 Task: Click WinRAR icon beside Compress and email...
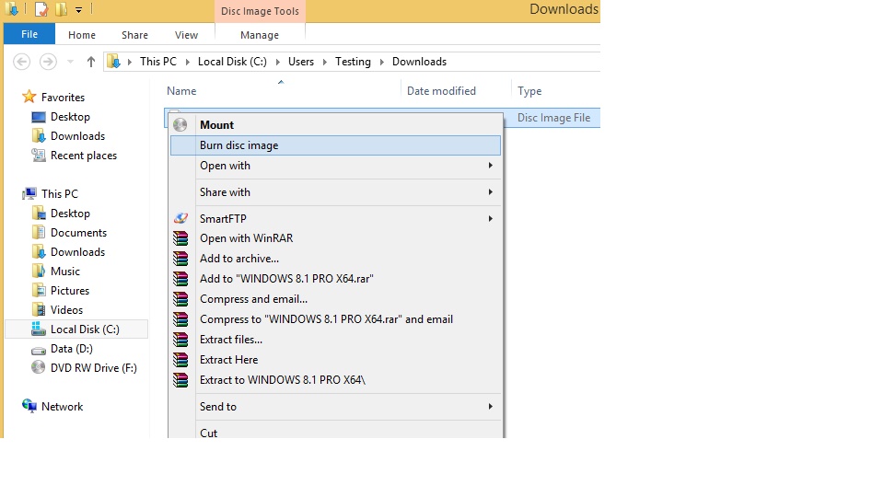tap(180, 298)
